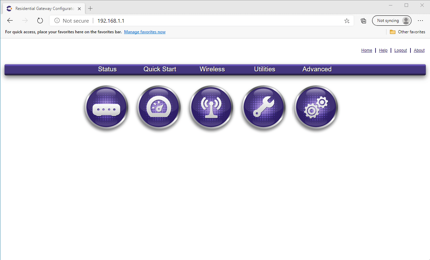Select the Utilities menu item
430x260 pixels.
[x=265, y=69]
